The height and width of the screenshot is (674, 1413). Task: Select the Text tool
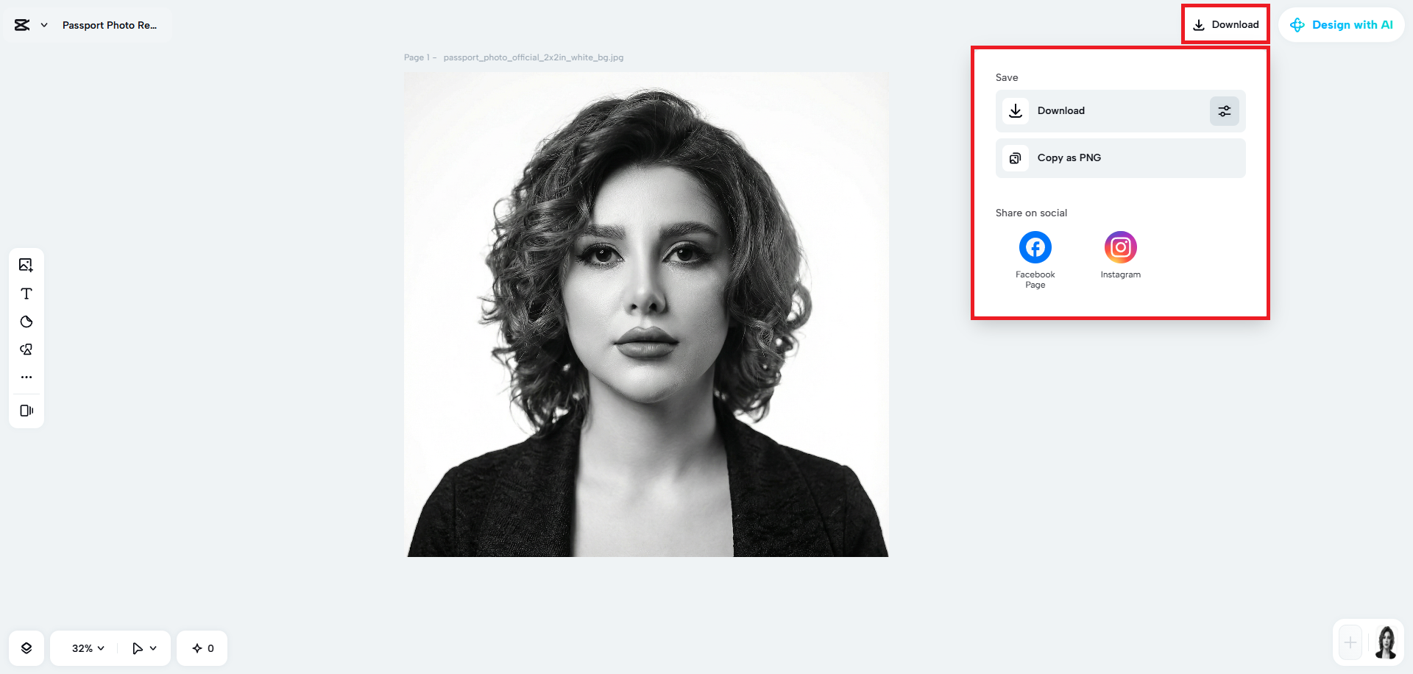point(26,294)
